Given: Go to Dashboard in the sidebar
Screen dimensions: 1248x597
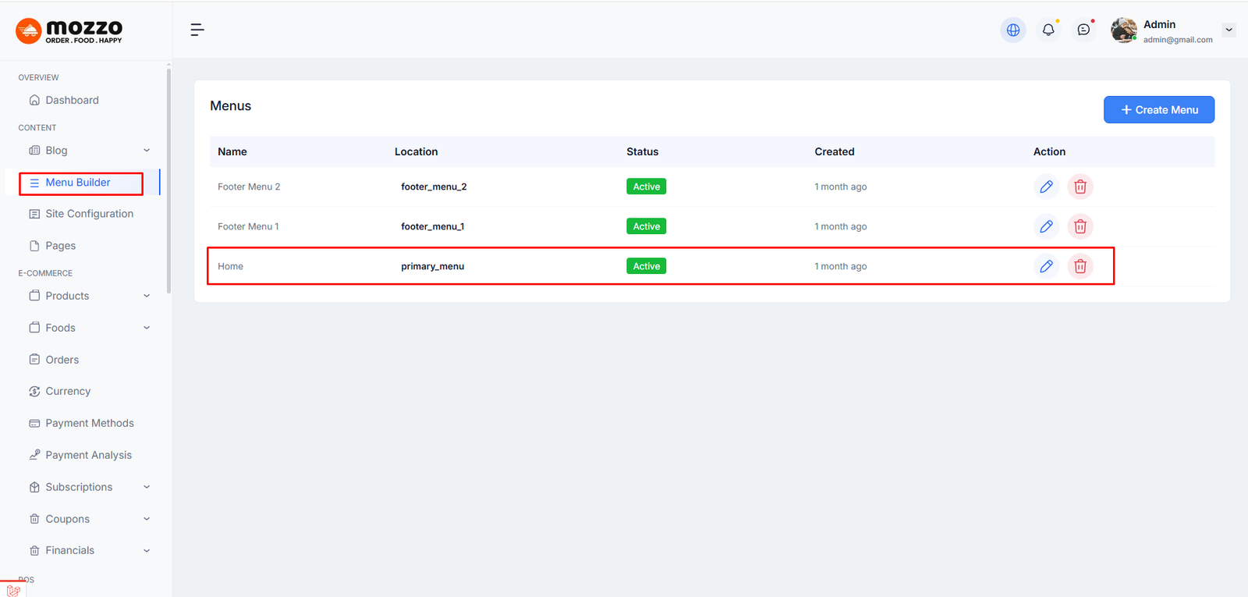Looking at the screenshot, I should tap(72, 100).
